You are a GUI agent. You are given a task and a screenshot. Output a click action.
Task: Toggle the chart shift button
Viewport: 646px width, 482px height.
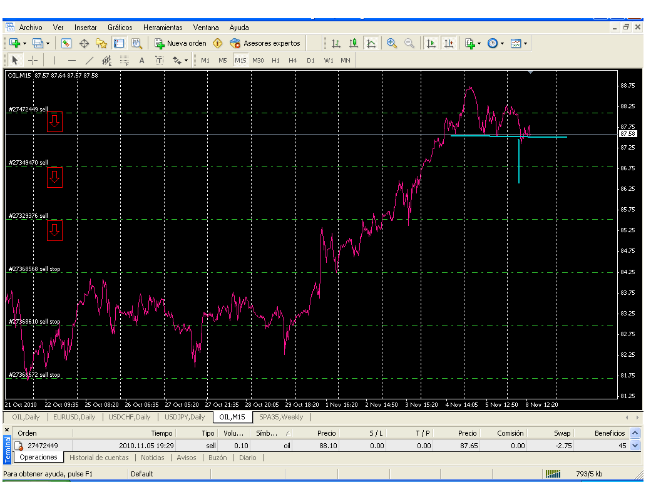click(448, 43)
